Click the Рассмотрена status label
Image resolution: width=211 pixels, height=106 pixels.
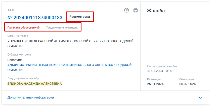click(x=79, y=17)
